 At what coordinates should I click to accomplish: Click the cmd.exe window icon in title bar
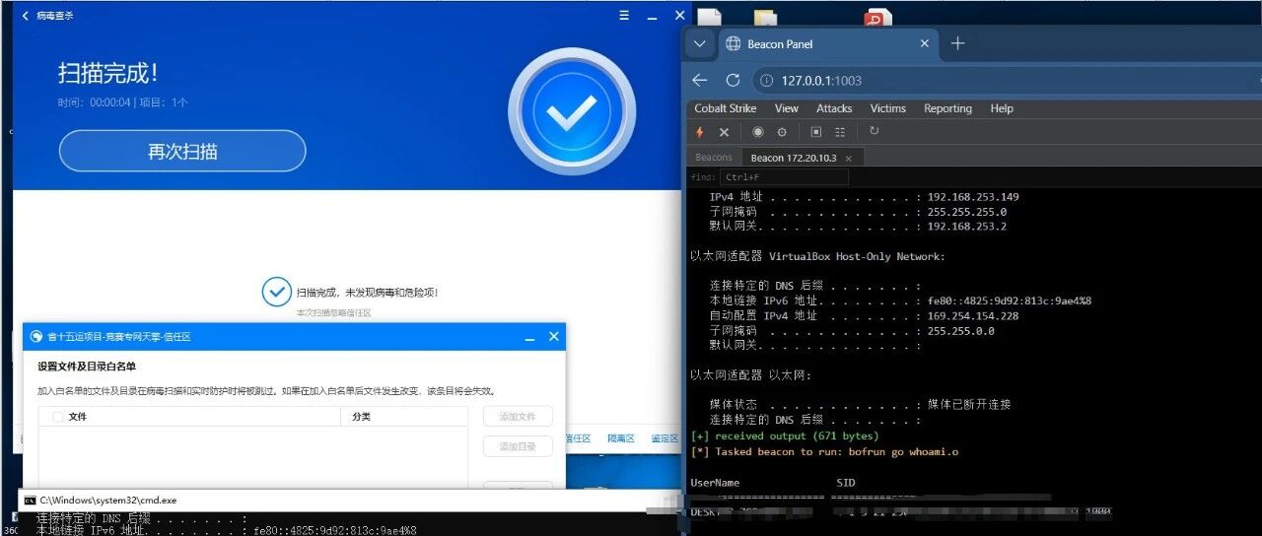point(30,501)
